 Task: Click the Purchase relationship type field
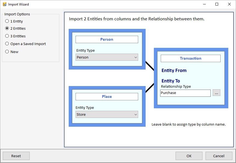coord(185,93)
